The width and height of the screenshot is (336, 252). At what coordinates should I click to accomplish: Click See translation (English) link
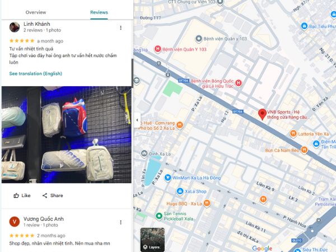coord(36,73)
